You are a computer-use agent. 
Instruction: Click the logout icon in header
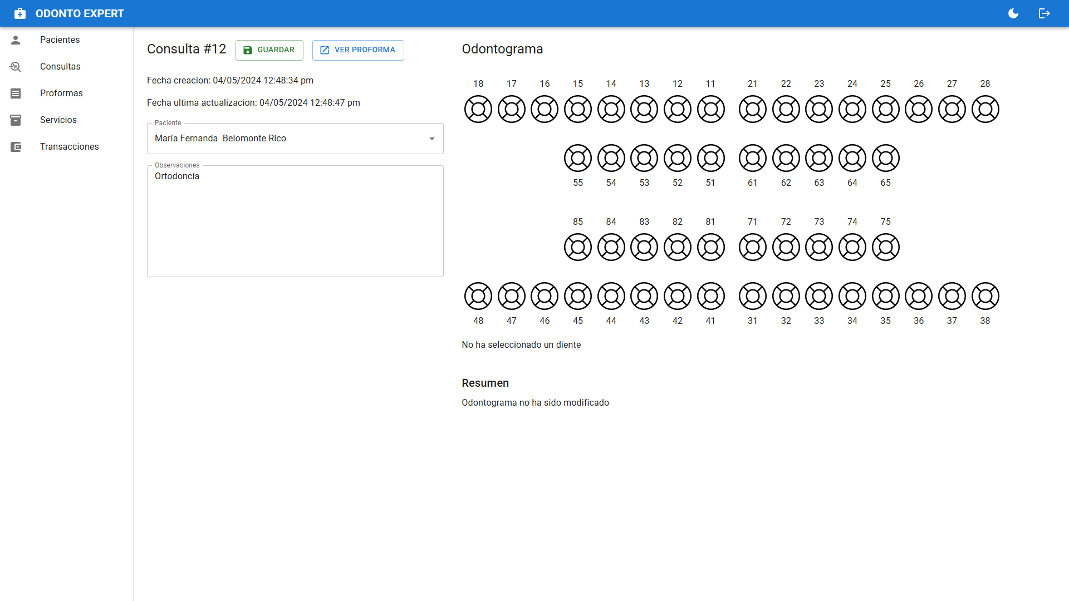[x=1045, y=13]
